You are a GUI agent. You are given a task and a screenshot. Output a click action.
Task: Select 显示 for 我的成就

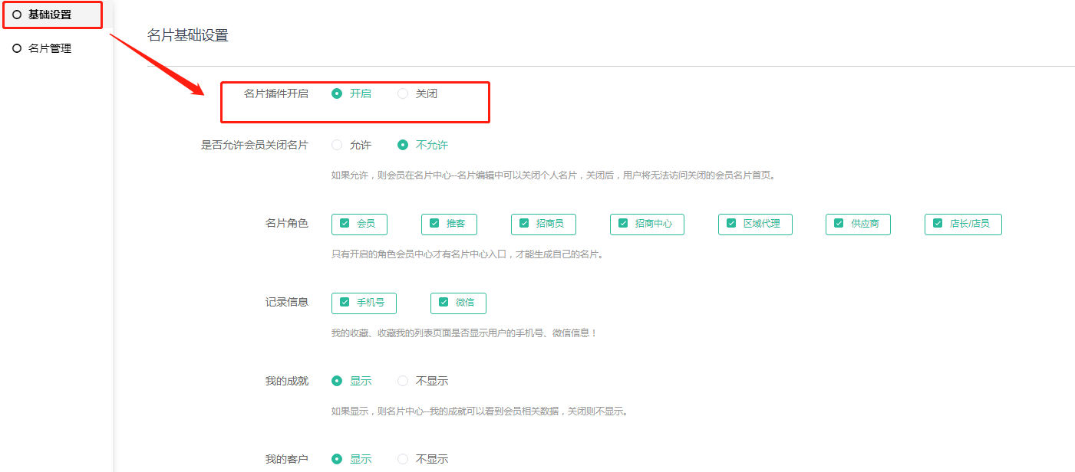pyautogui.click(x=337, y=381)
